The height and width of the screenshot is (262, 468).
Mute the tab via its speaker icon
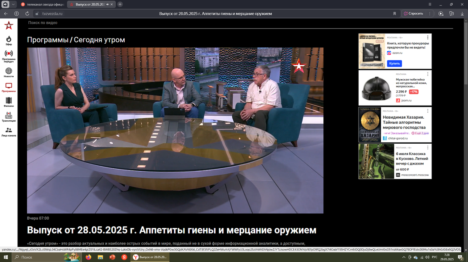tap(108, 5)
